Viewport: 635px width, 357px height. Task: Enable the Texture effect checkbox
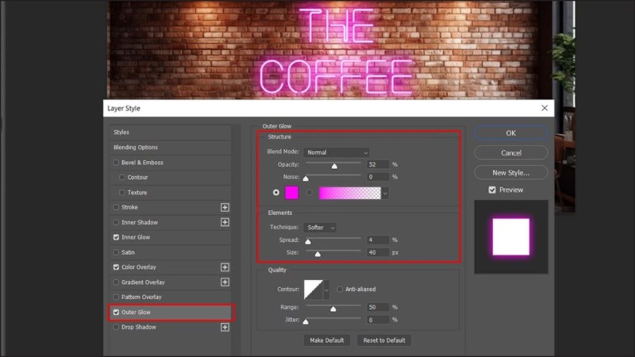click(x=122, y=193)
